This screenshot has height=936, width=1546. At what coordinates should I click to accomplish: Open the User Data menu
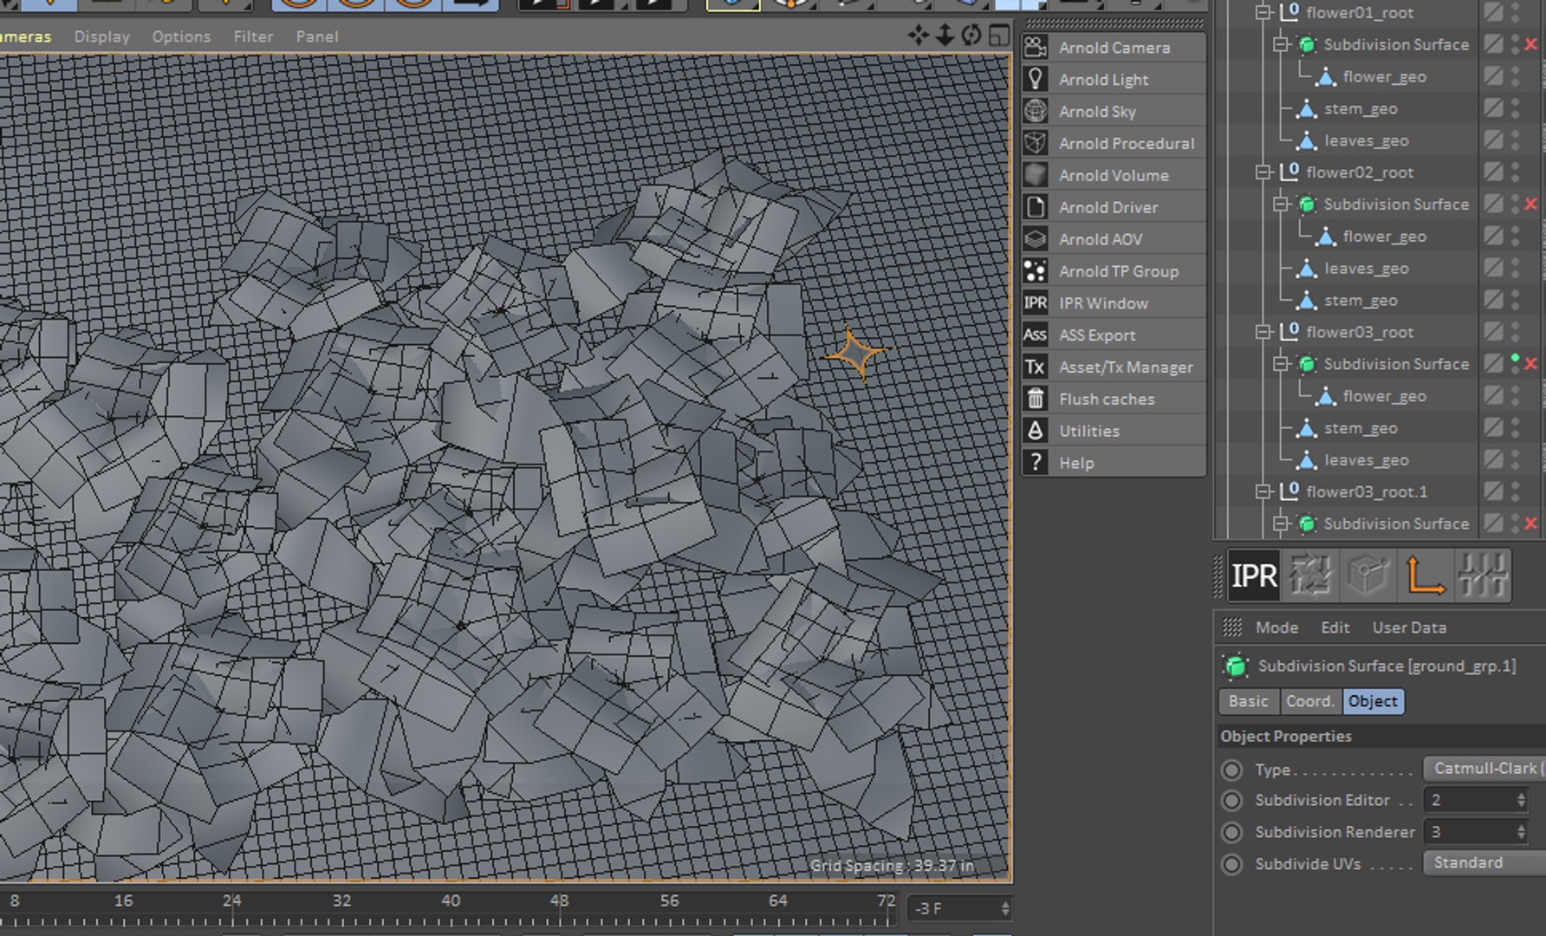click(x=1408, y=627)
